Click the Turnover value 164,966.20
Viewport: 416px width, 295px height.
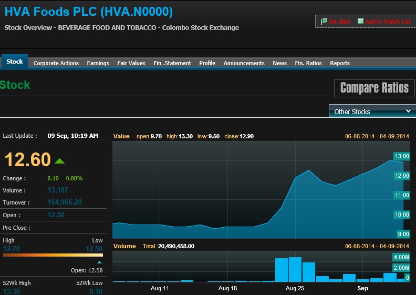(x=65, y=202)
